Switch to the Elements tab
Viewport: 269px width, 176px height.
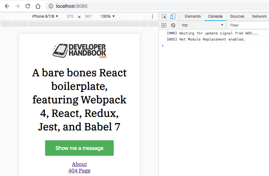click(x=193, y=16)
